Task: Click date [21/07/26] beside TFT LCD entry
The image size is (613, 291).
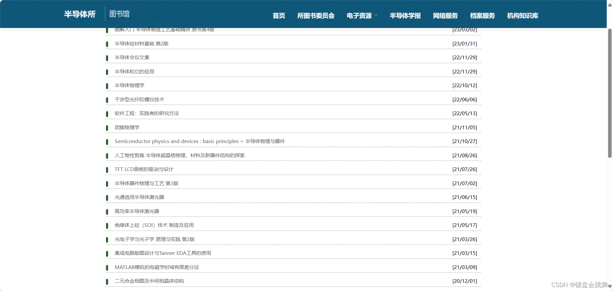Action: (x=465, y=169)
